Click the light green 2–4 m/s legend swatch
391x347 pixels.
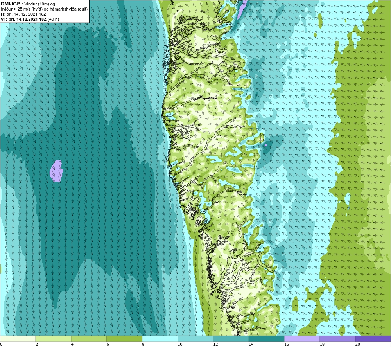tap(53, 338)
